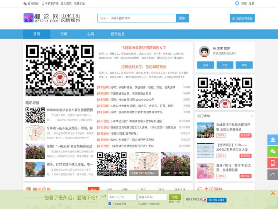This screenshot has width=278, height=209.
Task: Open article 初冬，红花羊蹄甲随风摇曳
Action: 70,164
